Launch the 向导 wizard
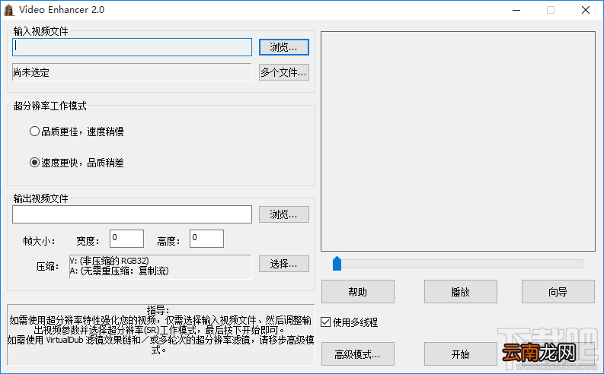This screenshot has height=374, width=604. click(x=558, y=292)
